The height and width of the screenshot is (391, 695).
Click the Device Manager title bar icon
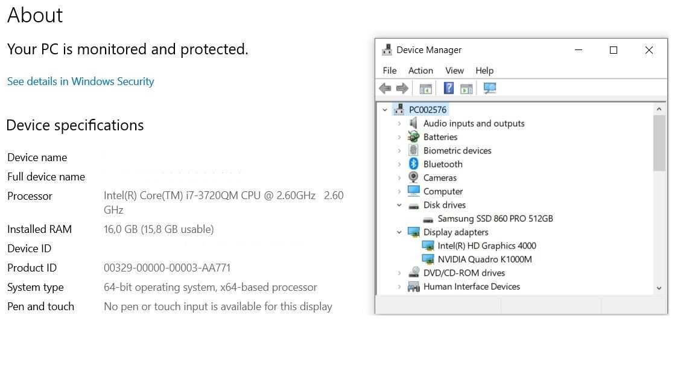(x=387, y=49)
